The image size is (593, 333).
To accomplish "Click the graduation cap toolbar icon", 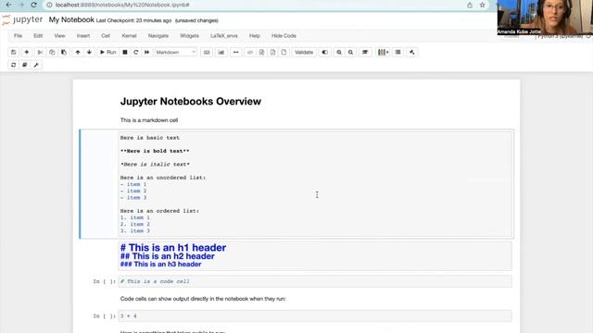I will [x=365, y=52].
